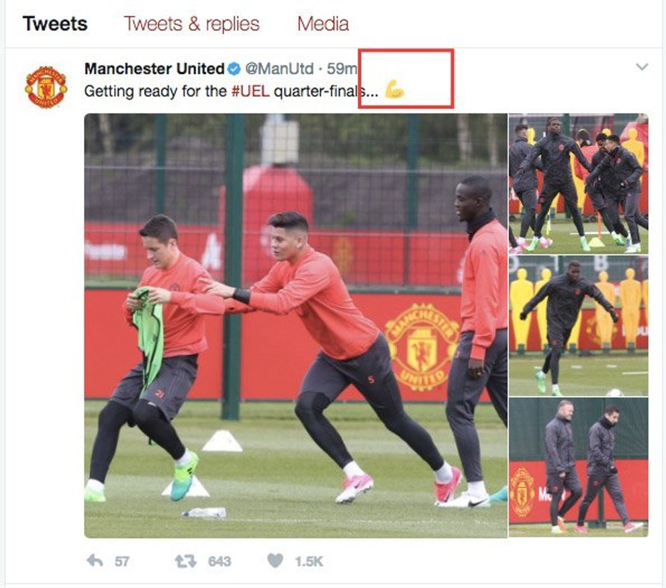The height and width of the screenshot is (588, 666).
Task: Like the tweet with heart icon
Action: tap(275, 561)
